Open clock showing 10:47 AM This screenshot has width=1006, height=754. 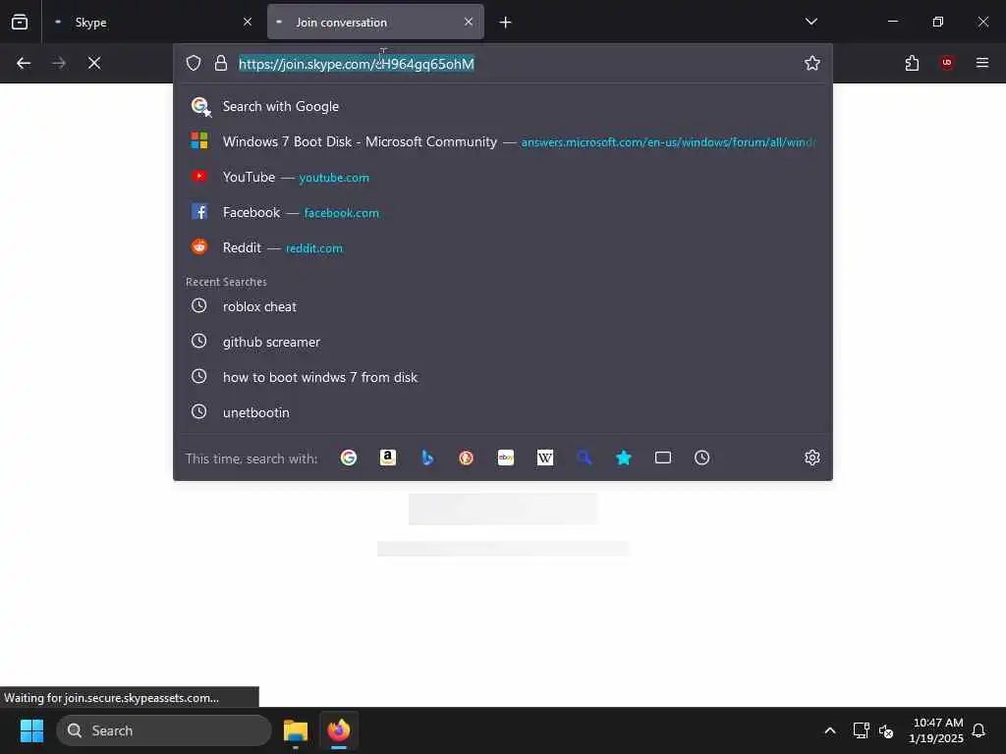pos(936,730)
